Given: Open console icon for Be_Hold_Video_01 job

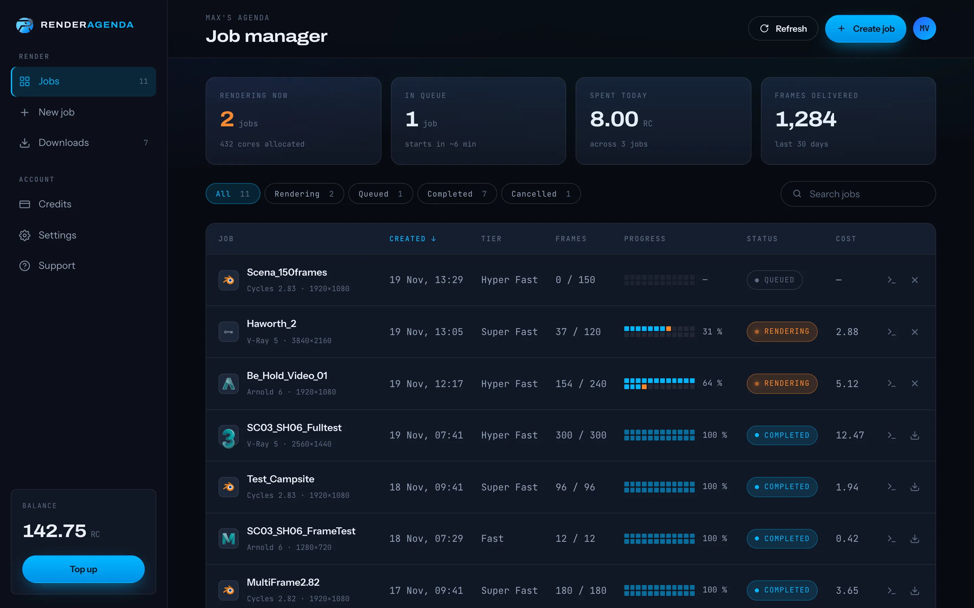Looking at the screenshot, I should click(x=891, y=383).
